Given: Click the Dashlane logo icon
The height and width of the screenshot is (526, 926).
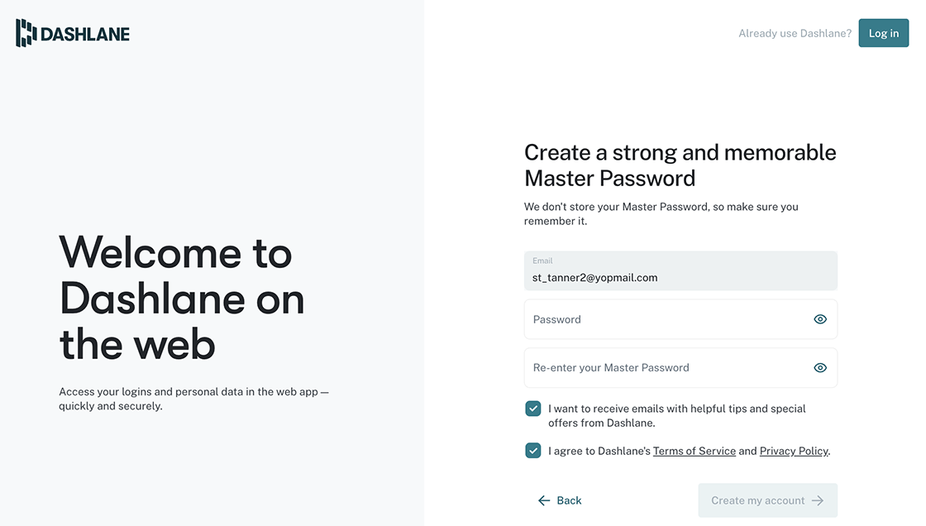Looking at the screenshot, I should point(26,33).
